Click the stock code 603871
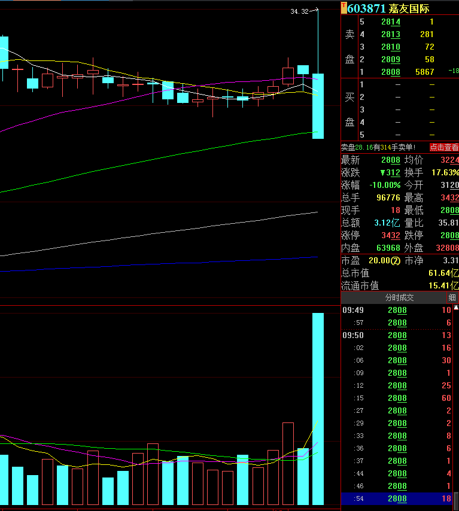The image size is (459, 511). tap(366, 8)
